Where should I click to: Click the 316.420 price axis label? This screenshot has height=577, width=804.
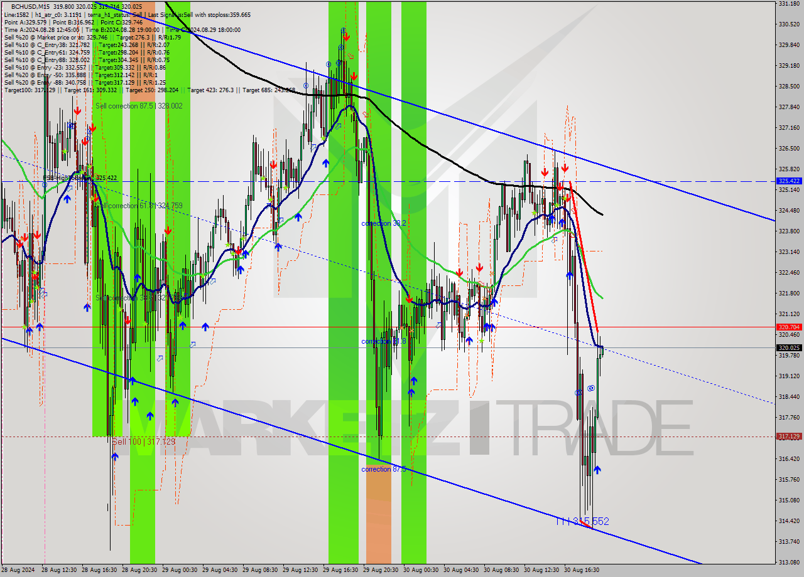click(789, 458)
